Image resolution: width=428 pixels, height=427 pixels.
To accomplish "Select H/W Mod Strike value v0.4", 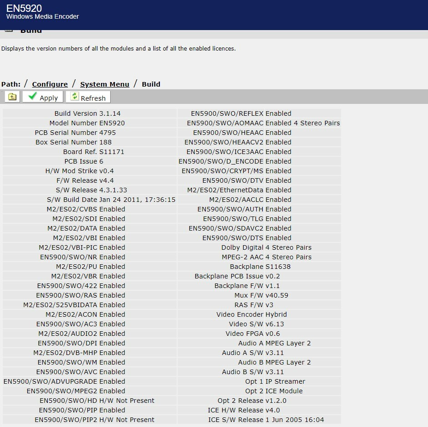I will coord(107,171).
